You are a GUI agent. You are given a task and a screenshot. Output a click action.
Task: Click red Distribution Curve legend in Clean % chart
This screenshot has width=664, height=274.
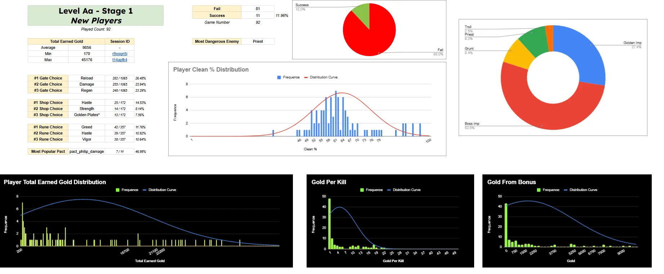pos(321,77)
